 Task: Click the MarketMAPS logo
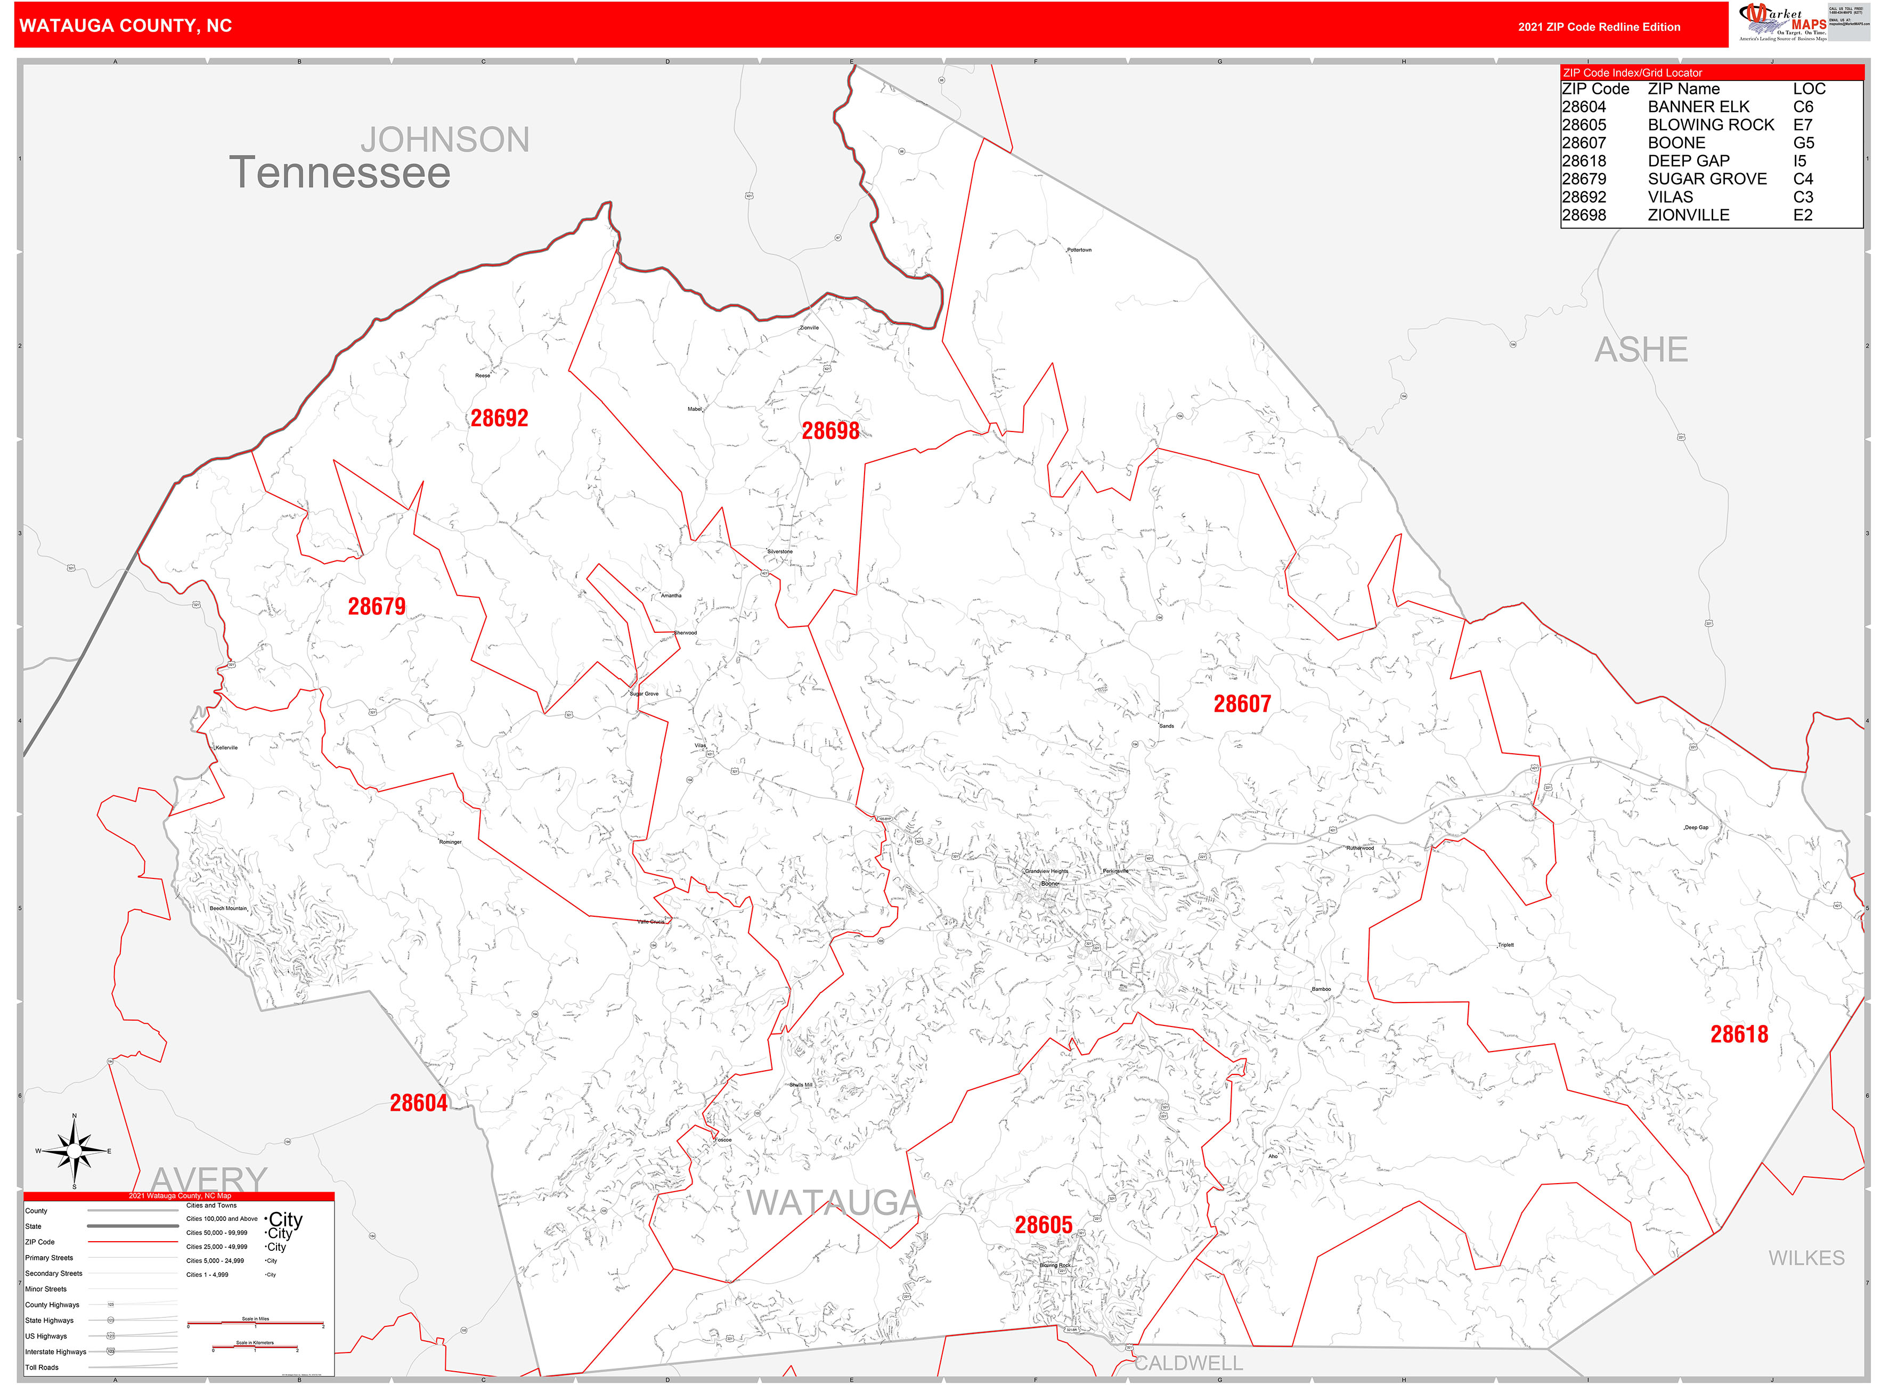1781,21
